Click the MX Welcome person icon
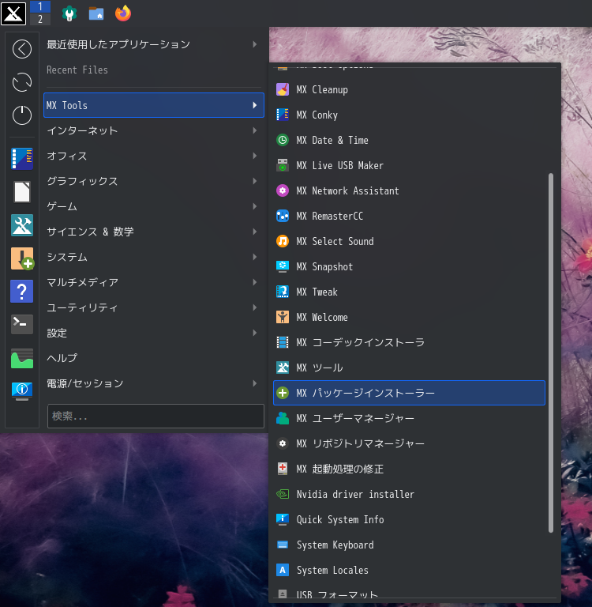This screenshot has height=607, width=592. click(283, 317)
